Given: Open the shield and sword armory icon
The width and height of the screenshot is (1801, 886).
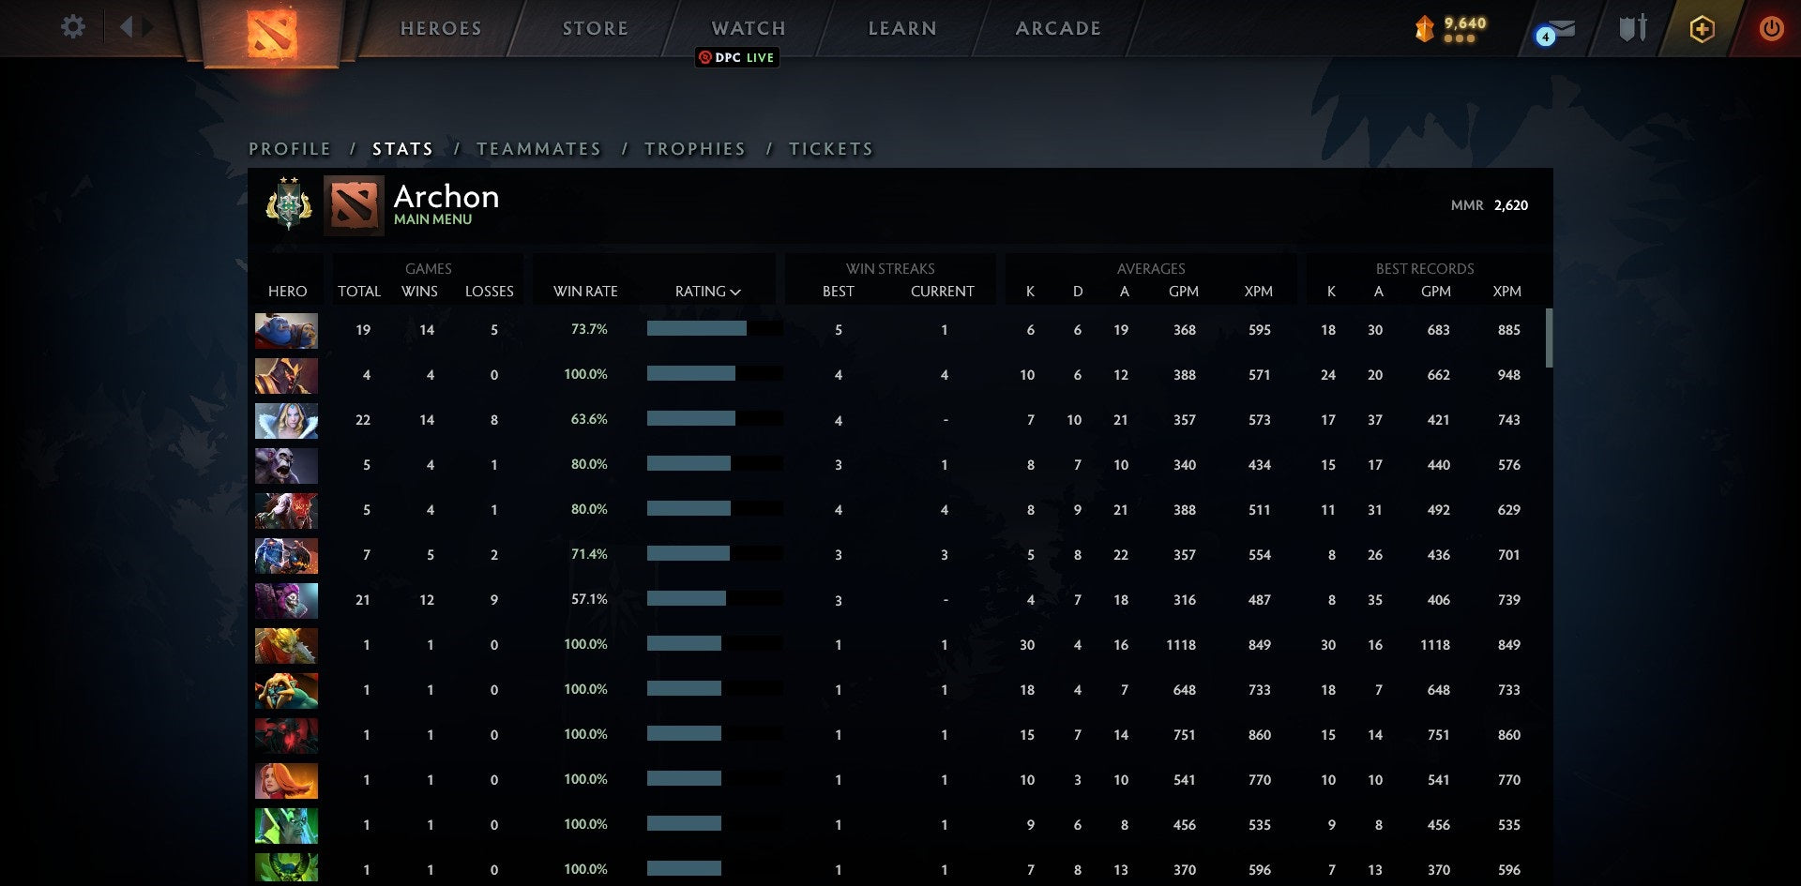Looking at the screenshot, I should pos(1632,28).
